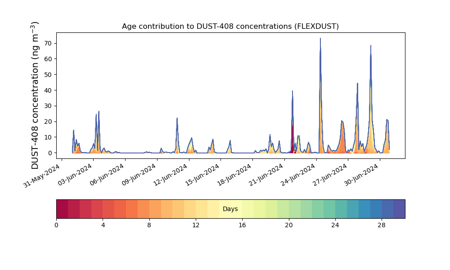This screenshot has height=270, width=450.
Task: Click the tallest peak above 70 near 24-Jun
Action: (x=320, y=38)
